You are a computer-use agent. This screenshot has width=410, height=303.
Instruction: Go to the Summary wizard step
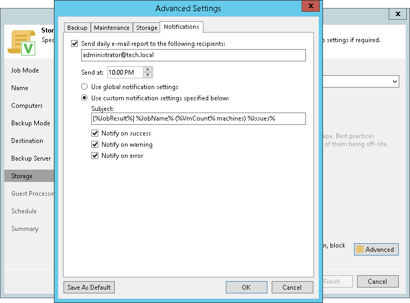pyautogui.click(x=25, y=229)
